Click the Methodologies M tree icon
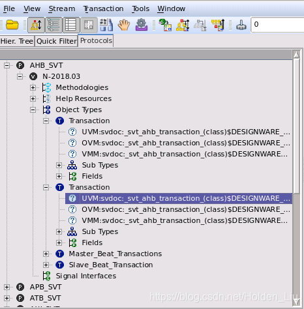Screen dimensions: 304x309 point(46,87)
